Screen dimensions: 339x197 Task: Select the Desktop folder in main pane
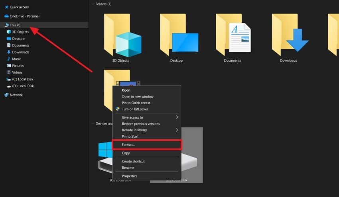click(179, 35)
